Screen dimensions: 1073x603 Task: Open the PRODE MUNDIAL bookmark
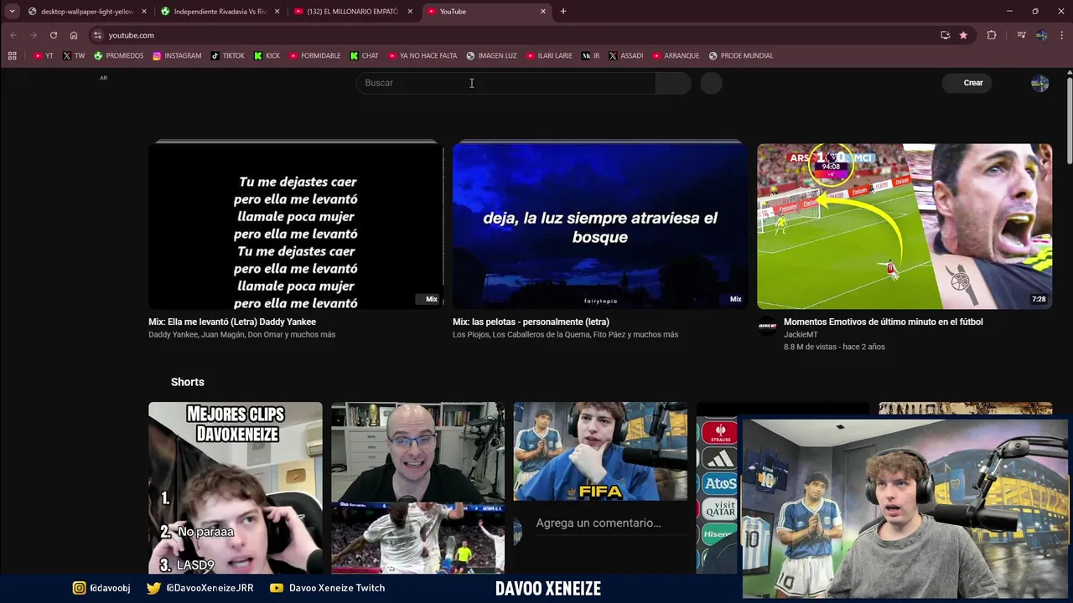[x=741, y=56]
